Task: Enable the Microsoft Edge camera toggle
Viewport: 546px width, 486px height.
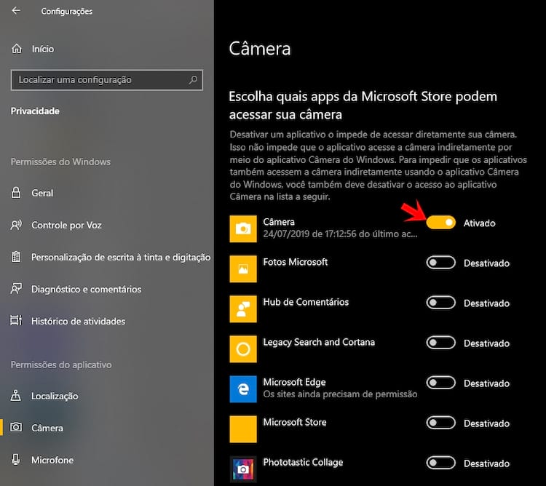Action: (440, 383)
